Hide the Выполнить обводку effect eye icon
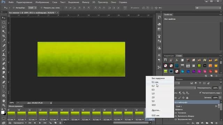The height and width of the screenshot is (125, 223). pos(176,116)
